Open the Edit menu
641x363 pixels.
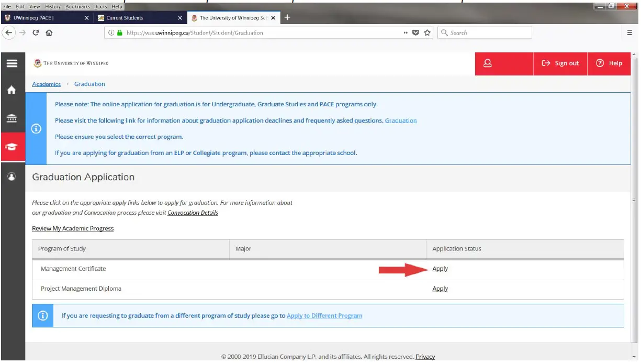[20, 7]
